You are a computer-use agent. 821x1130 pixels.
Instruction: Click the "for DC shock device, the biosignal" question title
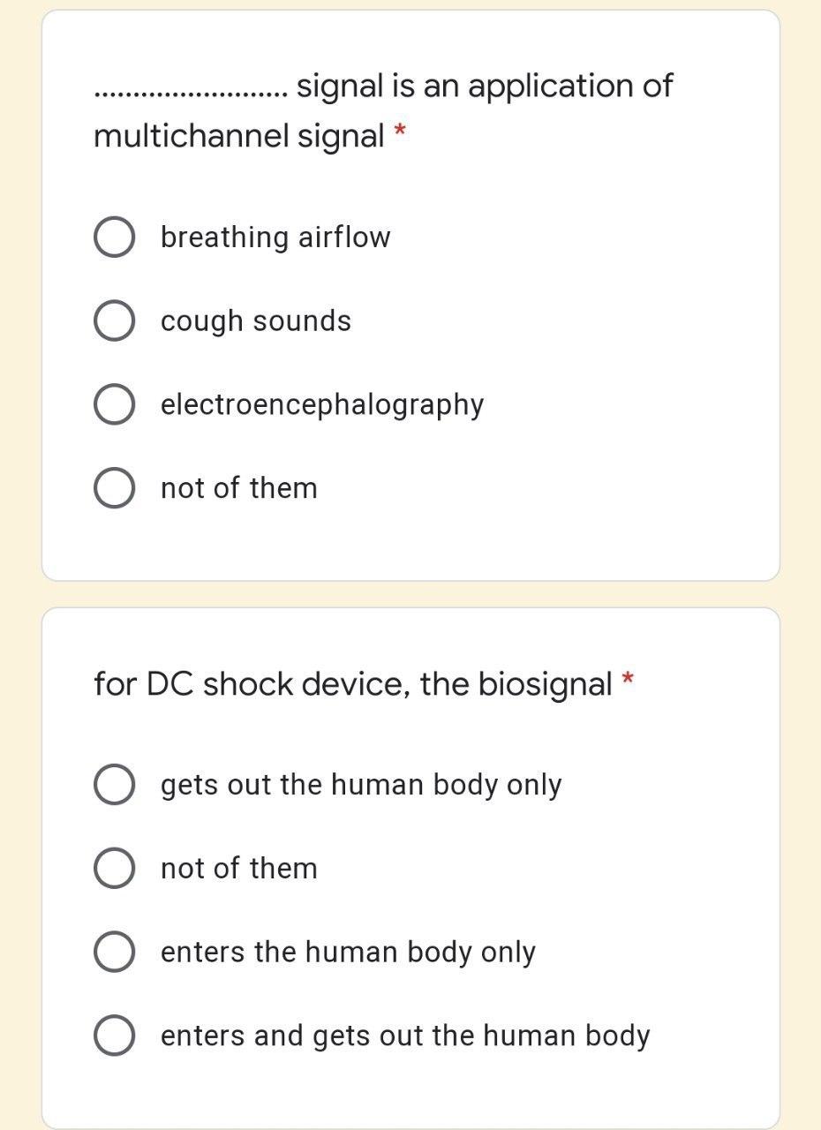pos(353,684)
